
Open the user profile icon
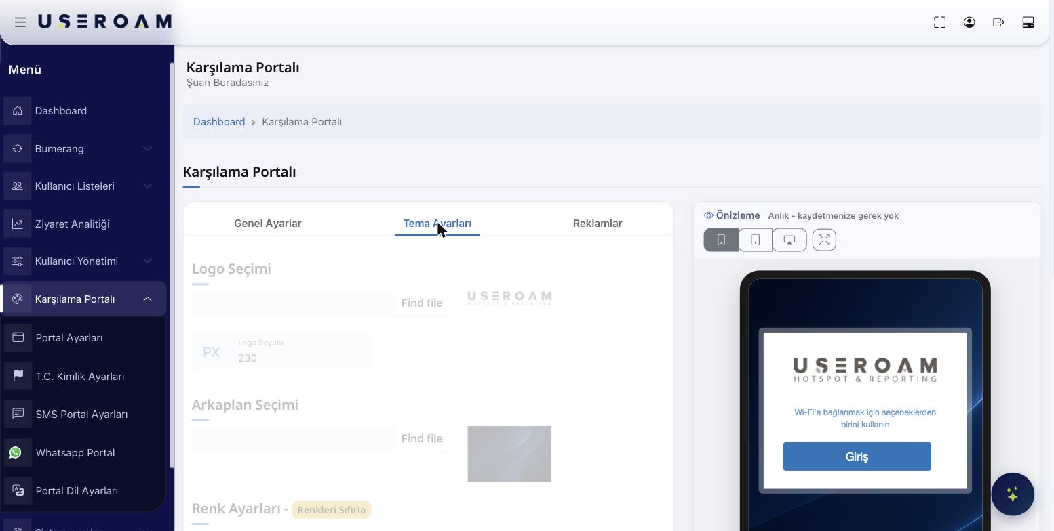coord(969,22)
